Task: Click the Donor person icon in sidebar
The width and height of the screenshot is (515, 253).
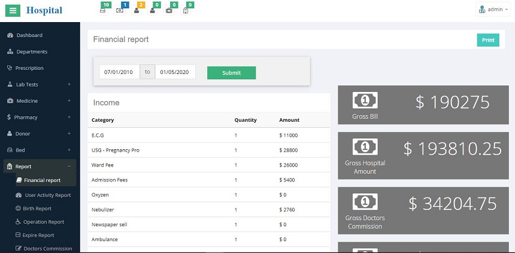Action: (x=10, y=134)
